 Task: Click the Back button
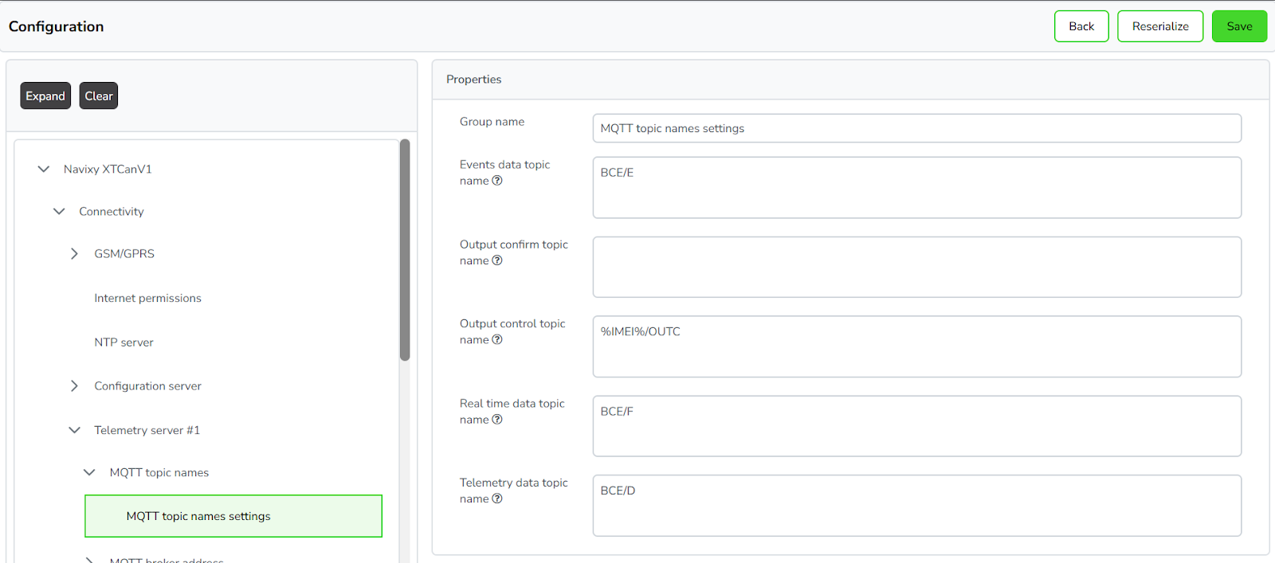1081,26
